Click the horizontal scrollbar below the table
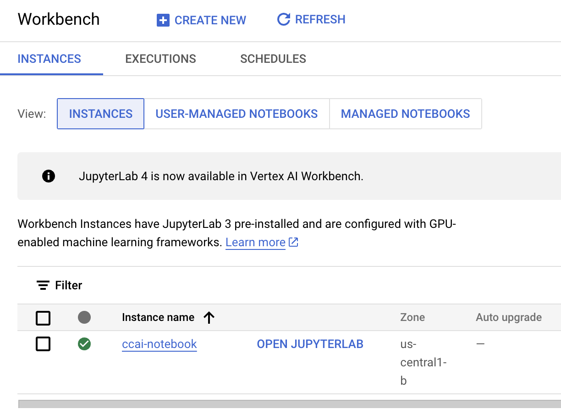This screenshot has width=561, height=420. point(289,404)
